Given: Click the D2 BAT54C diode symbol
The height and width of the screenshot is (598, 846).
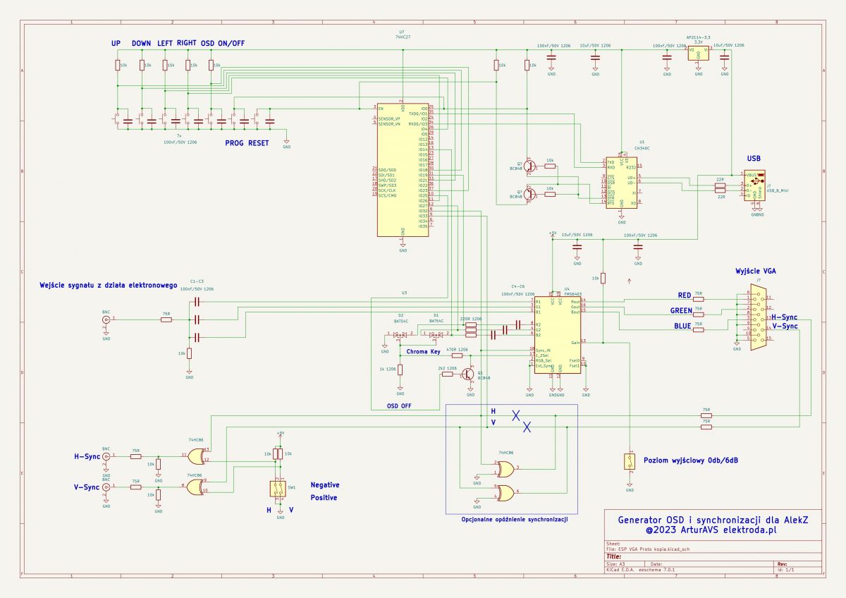Looking at the screenshot, I should tap(400, 334).
